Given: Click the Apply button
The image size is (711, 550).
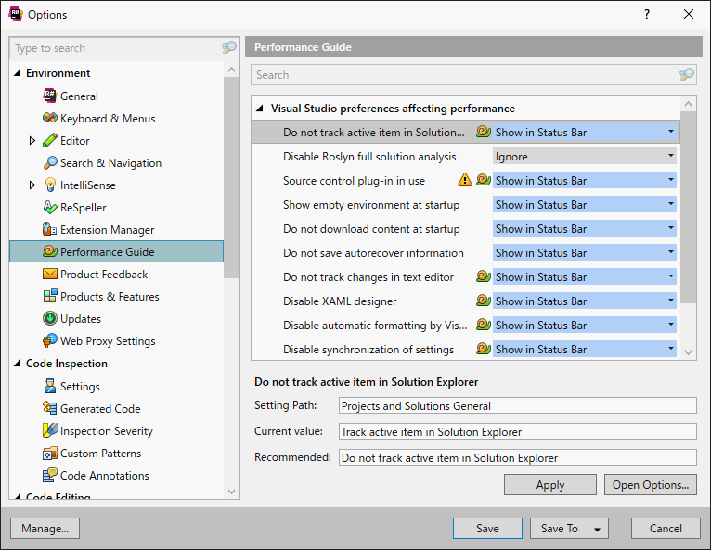Looking at the screenshot, I should pos(550,485).
